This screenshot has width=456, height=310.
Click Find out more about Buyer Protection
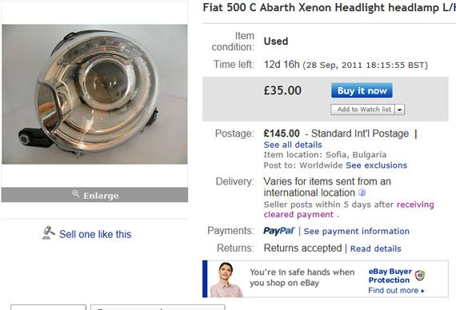click(396, 290)
